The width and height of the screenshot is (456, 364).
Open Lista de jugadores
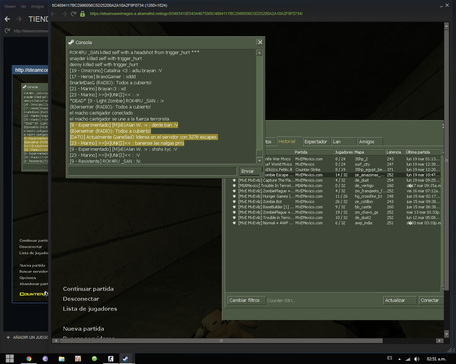(x=90, y=309)
